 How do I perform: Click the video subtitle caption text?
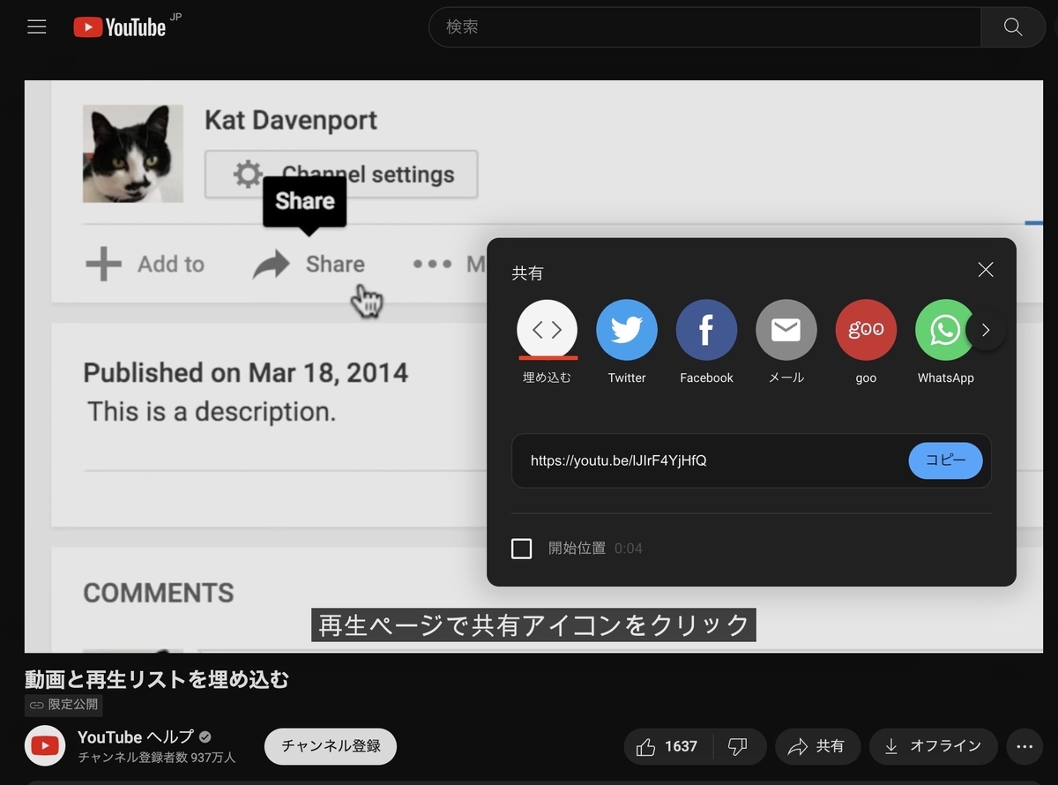click(x=533, y=624)
